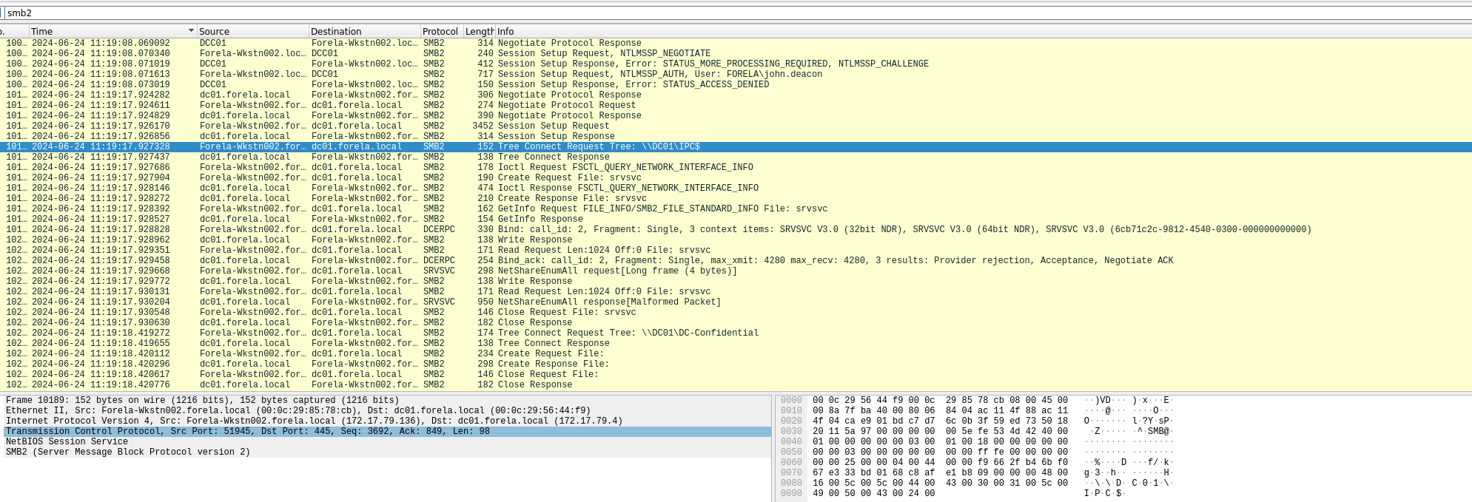Screen dimensions: 1472x502
Task: Select the Create Request File: srvsvc packet
Action: coord(736,177)
